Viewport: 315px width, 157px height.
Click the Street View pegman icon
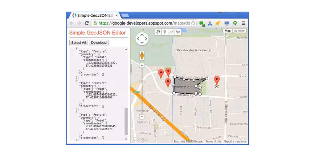point(142,55)
